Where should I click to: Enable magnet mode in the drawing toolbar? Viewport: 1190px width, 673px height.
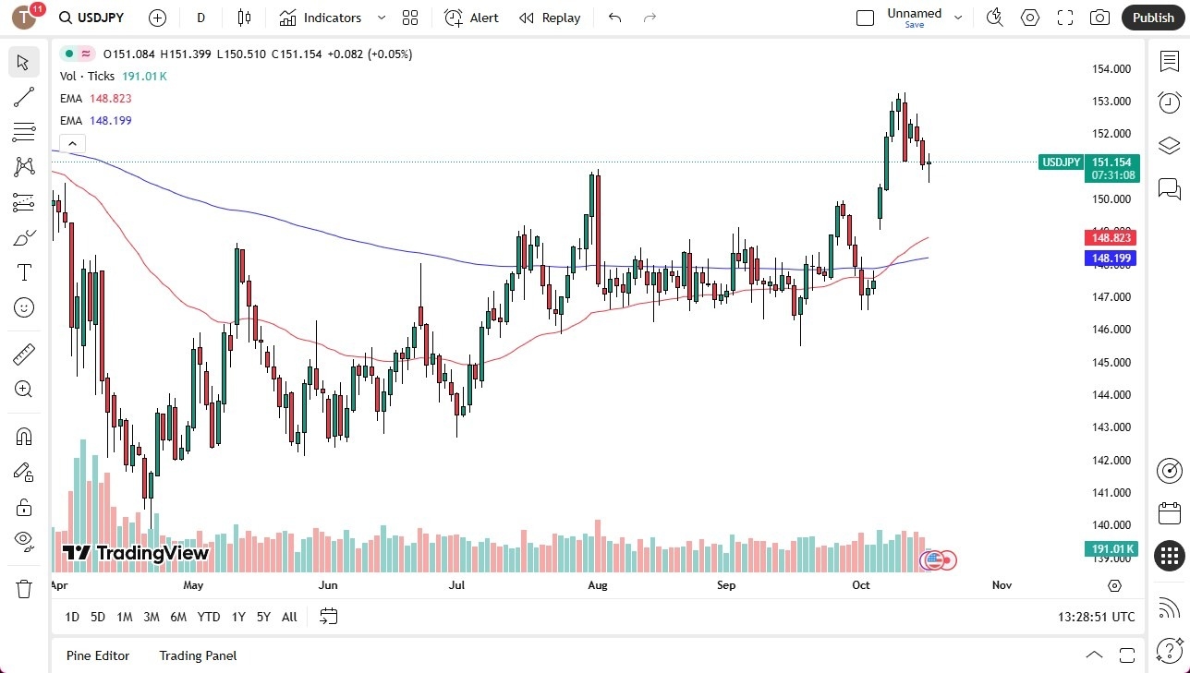pos(23,436)
